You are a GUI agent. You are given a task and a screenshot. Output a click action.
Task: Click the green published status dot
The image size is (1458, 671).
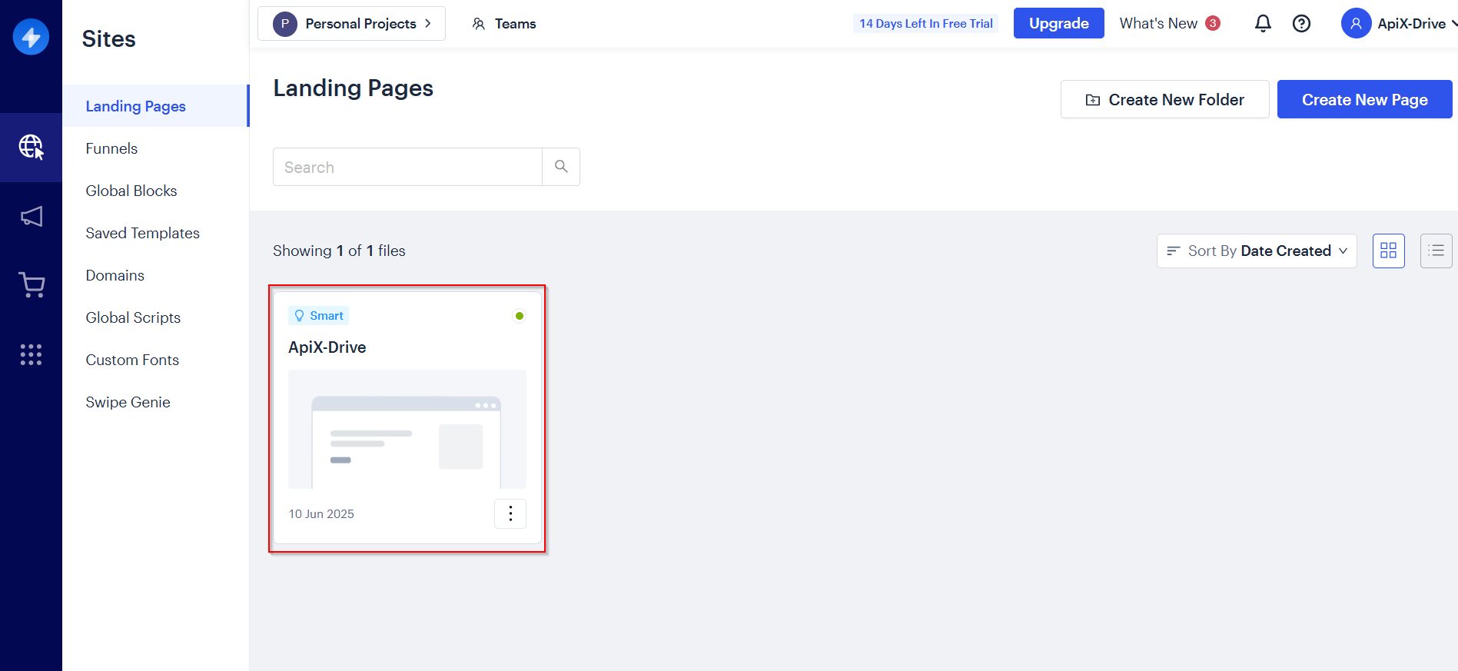(x=520, y=316)
